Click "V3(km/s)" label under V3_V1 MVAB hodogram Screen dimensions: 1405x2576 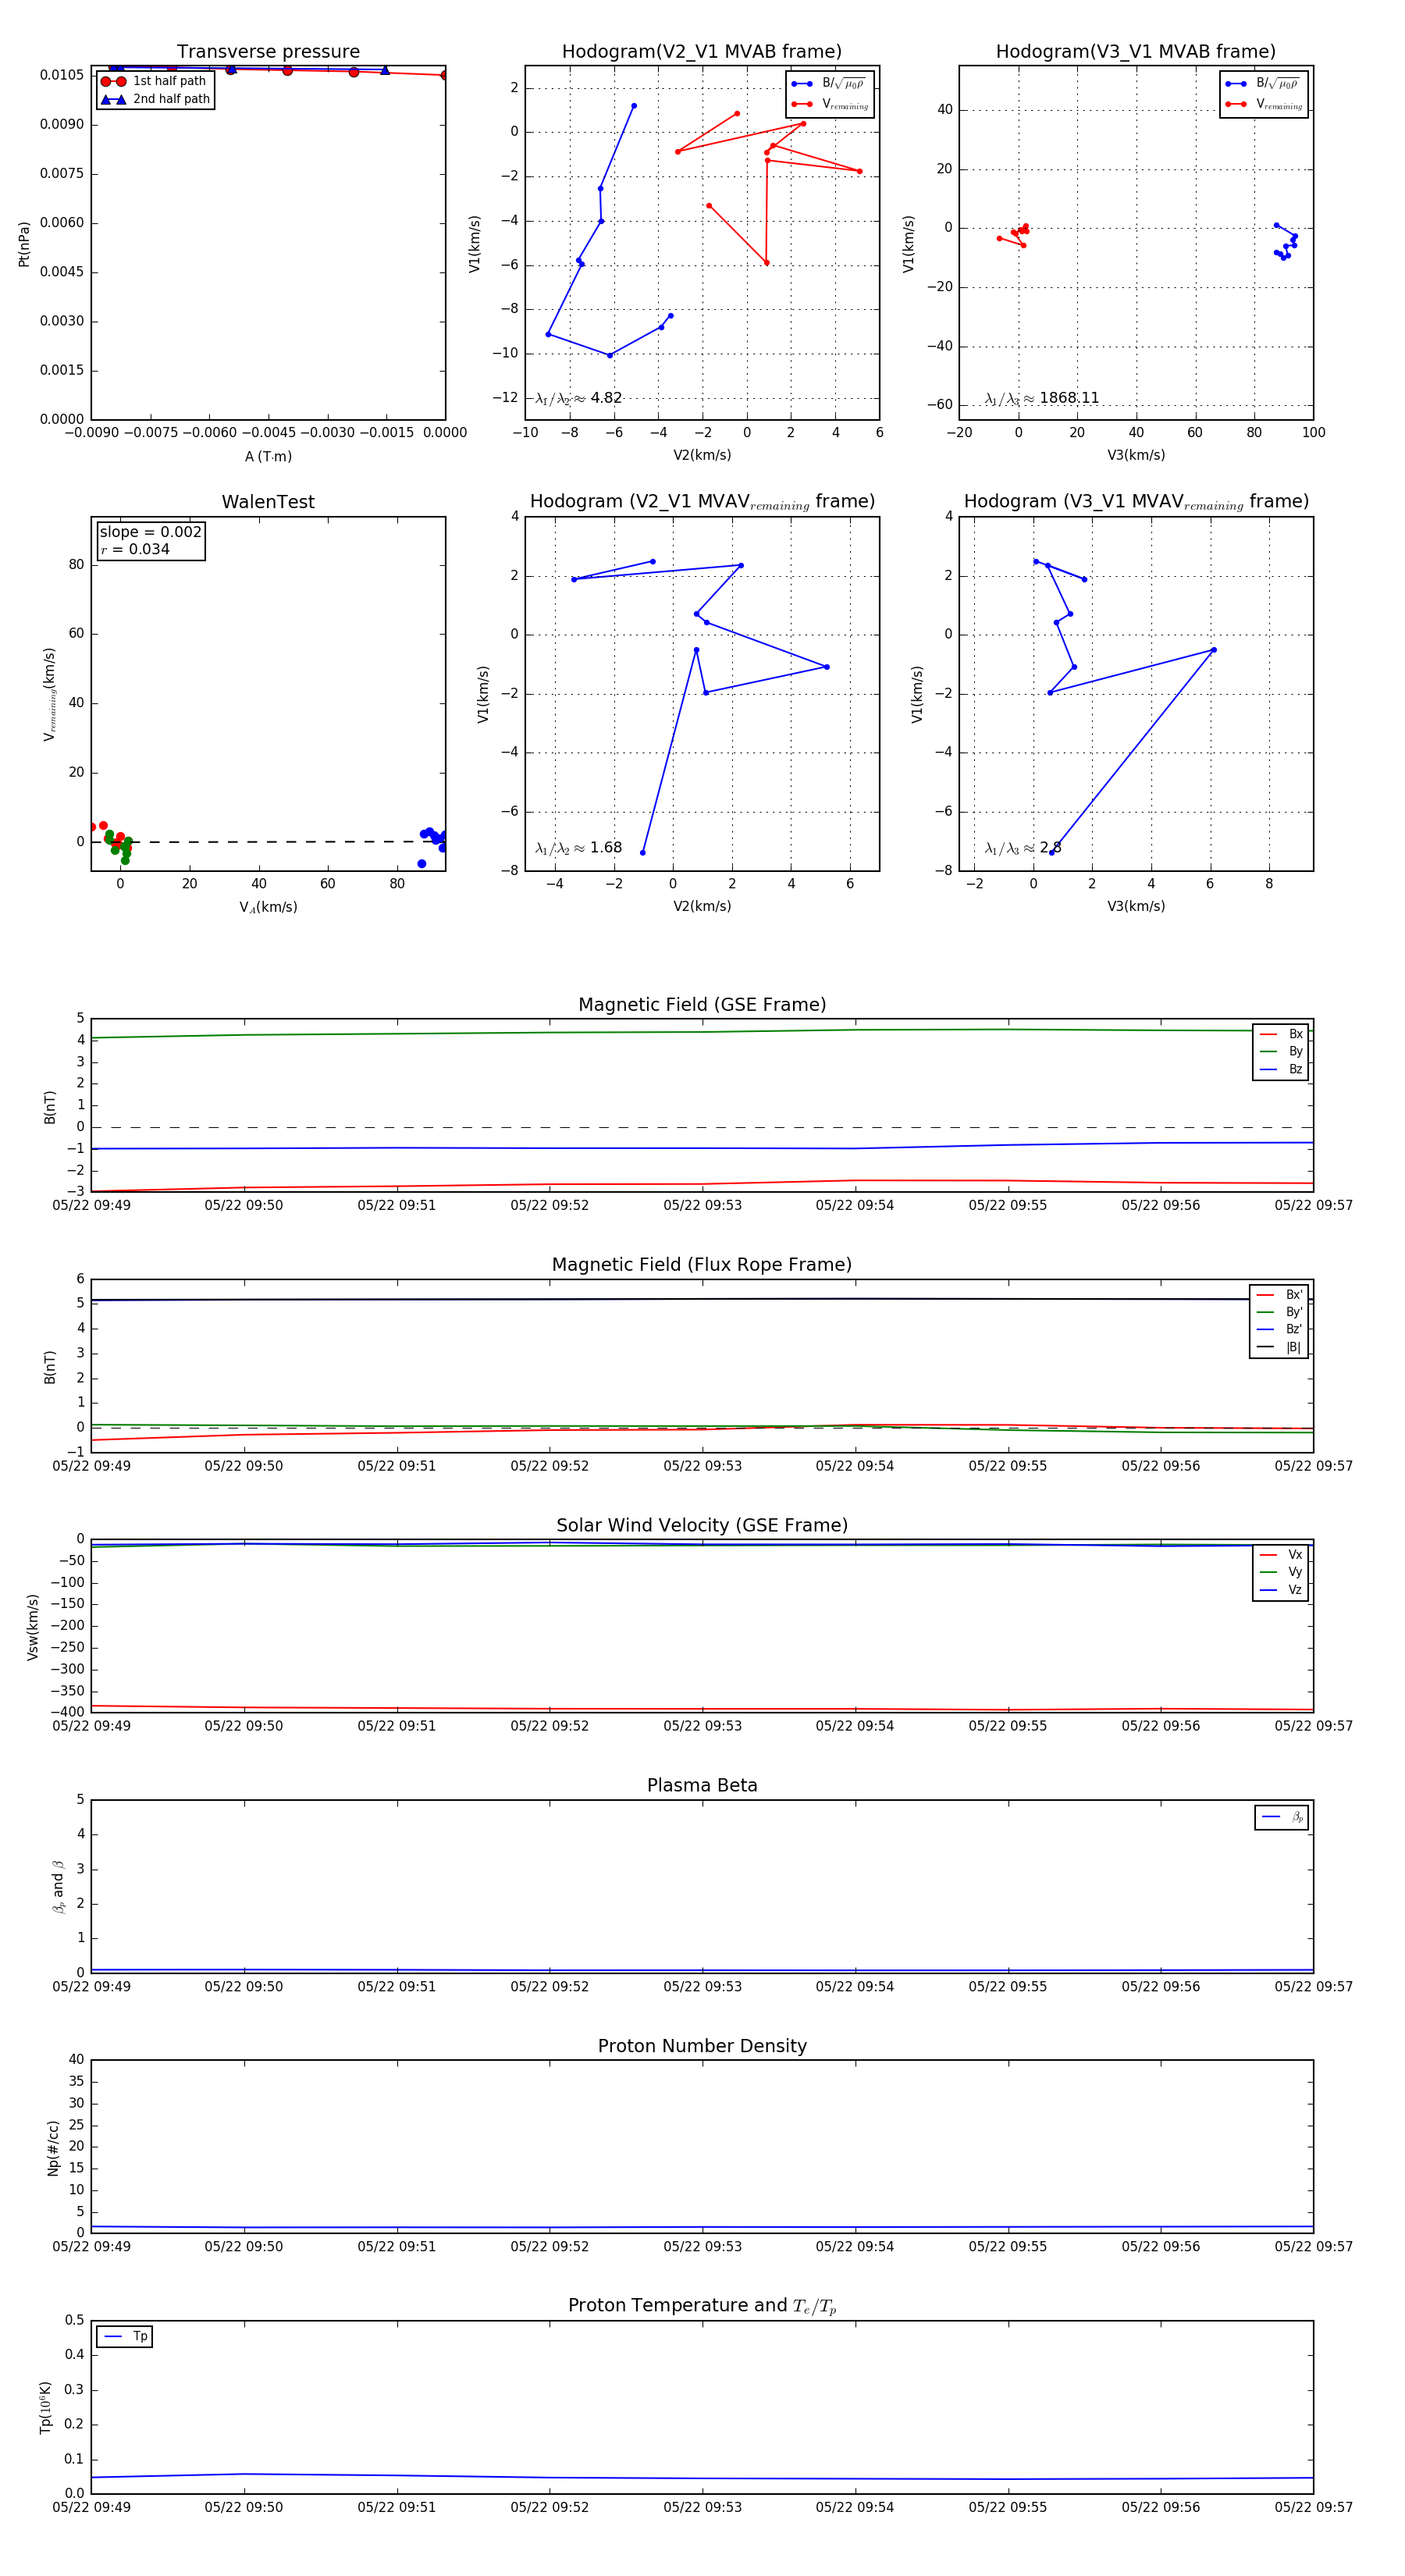click(1136, 455)
